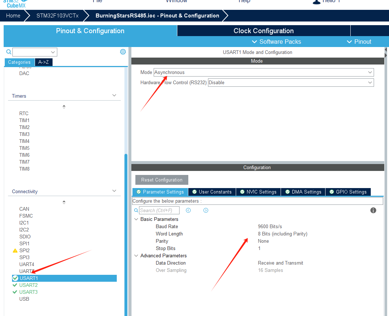Click the 8 Bits Word Length value

coord(282,234)
